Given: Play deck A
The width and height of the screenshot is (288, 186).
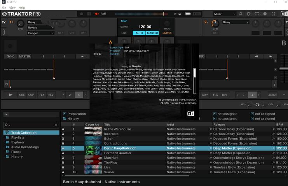Looking at the screenshot, I should (x=10, y=95).
